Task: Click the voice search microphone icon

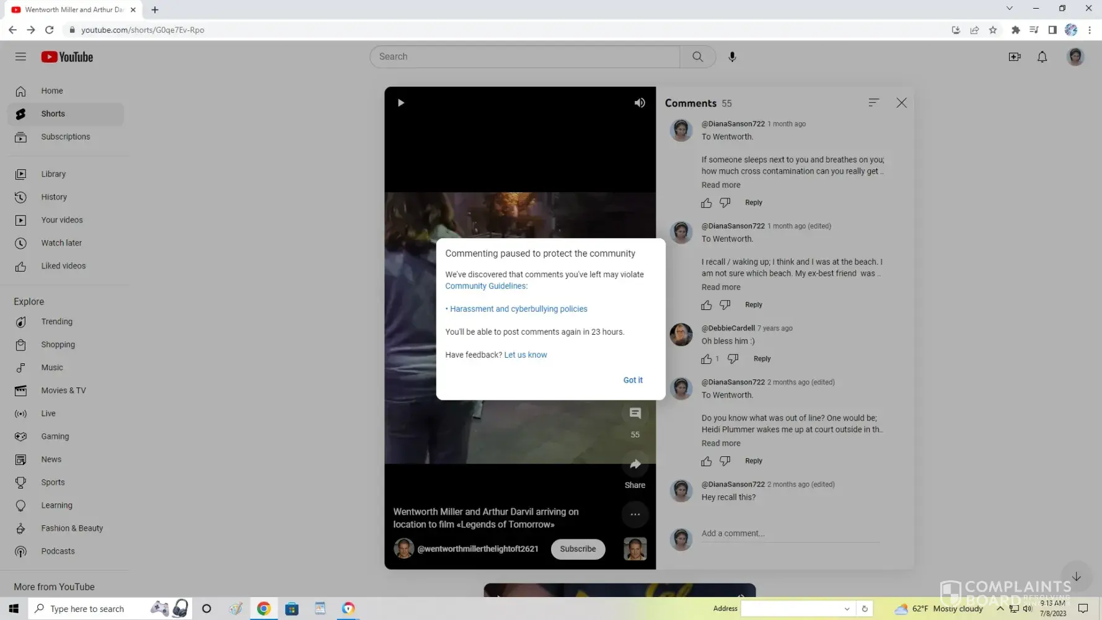Action: pyautogui.click(x=732, y=56)
